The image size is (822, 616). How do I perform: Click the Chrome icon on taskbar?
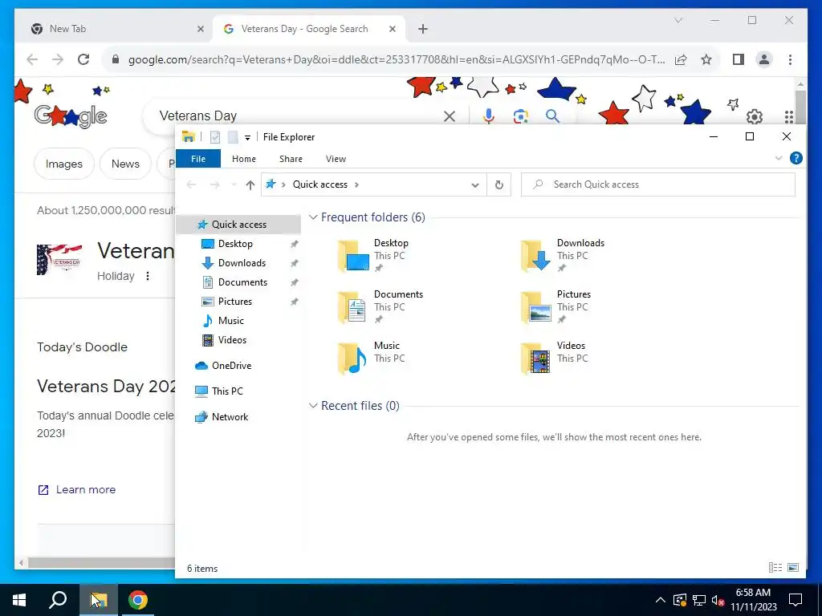coord(138,600)
